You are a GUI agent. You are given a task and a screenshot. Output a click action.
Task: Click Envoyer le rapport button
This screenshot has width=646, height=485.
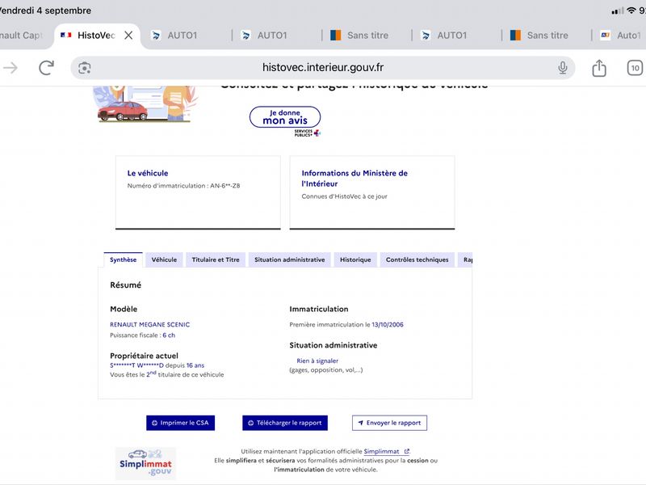[x=389, y=423]
